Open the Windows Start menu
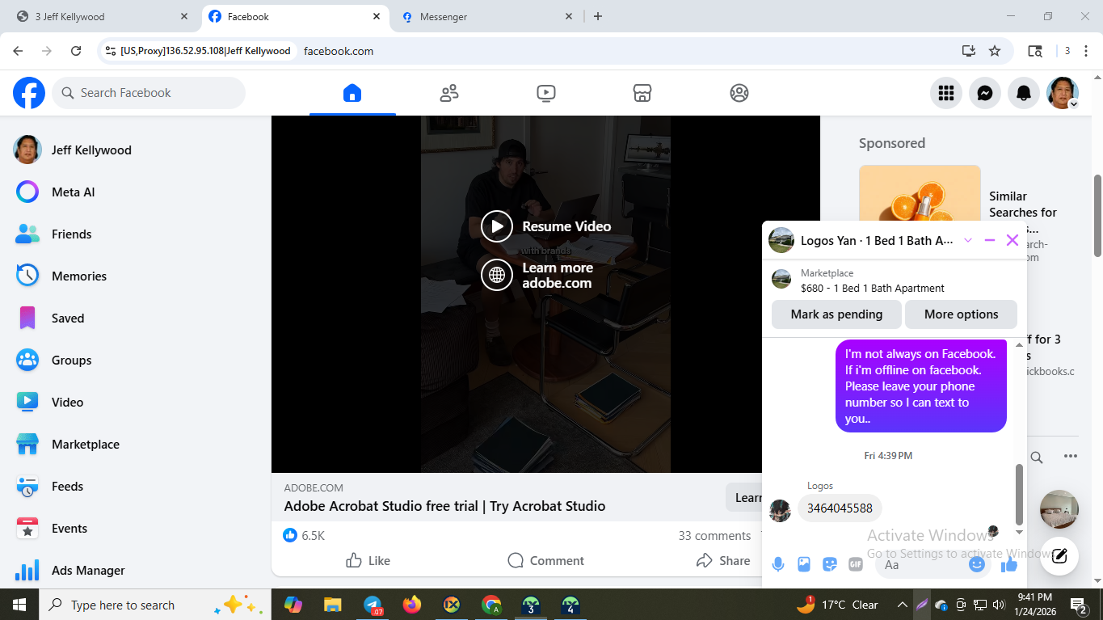The image size is (1103, 620). pyautogui.click(x=19, y=605)
